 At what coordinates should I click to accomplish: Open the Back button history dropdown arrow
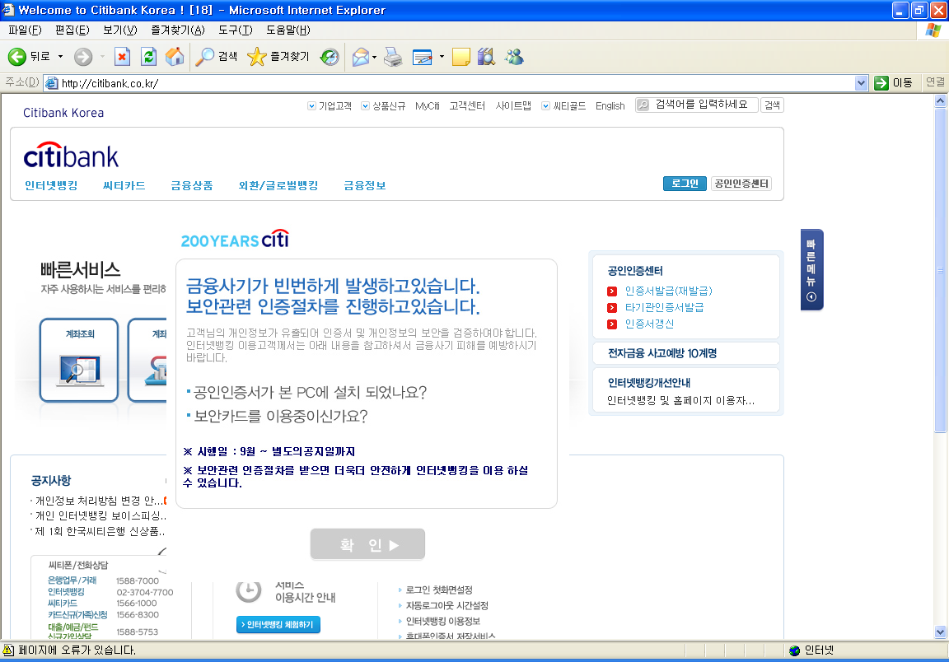coord(60,57)
